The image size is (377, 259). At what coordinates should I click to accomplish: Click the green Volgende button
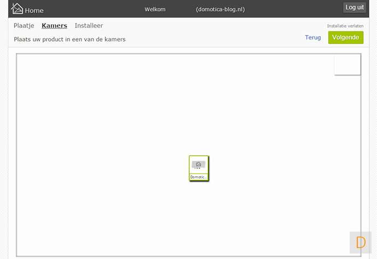(x=346, y=37)
